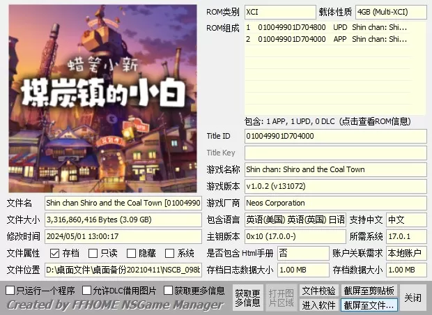Click 截屏至剪贴板 screenshot to clipboard button
The image size is (432, 315).
pos(369,291)
